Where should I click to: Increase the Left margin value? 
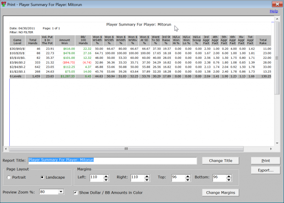[106, 175]
